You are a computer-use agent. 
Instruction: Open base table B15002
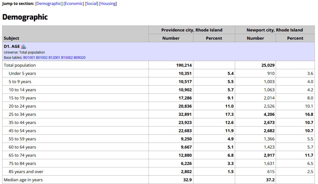click(67, 58)
